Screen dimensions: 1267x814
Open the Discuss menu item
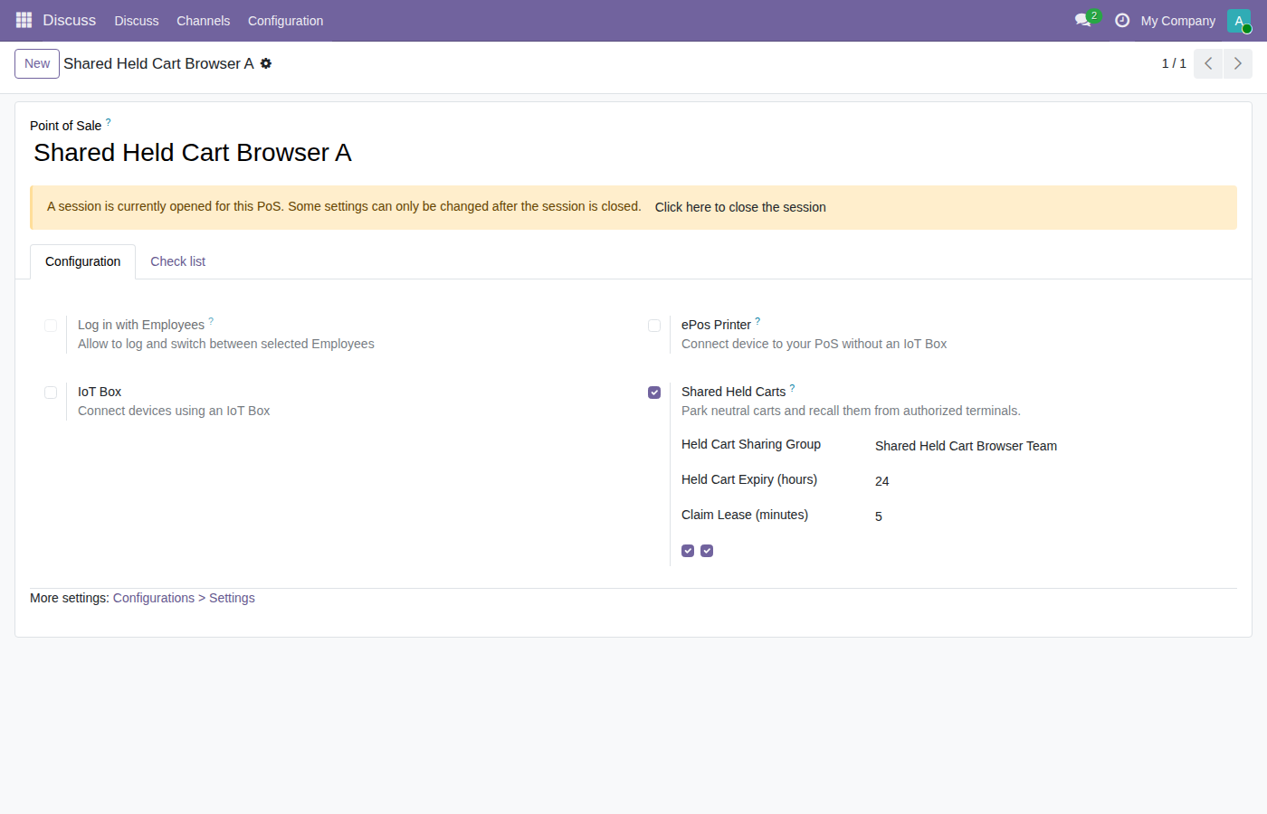137,20
